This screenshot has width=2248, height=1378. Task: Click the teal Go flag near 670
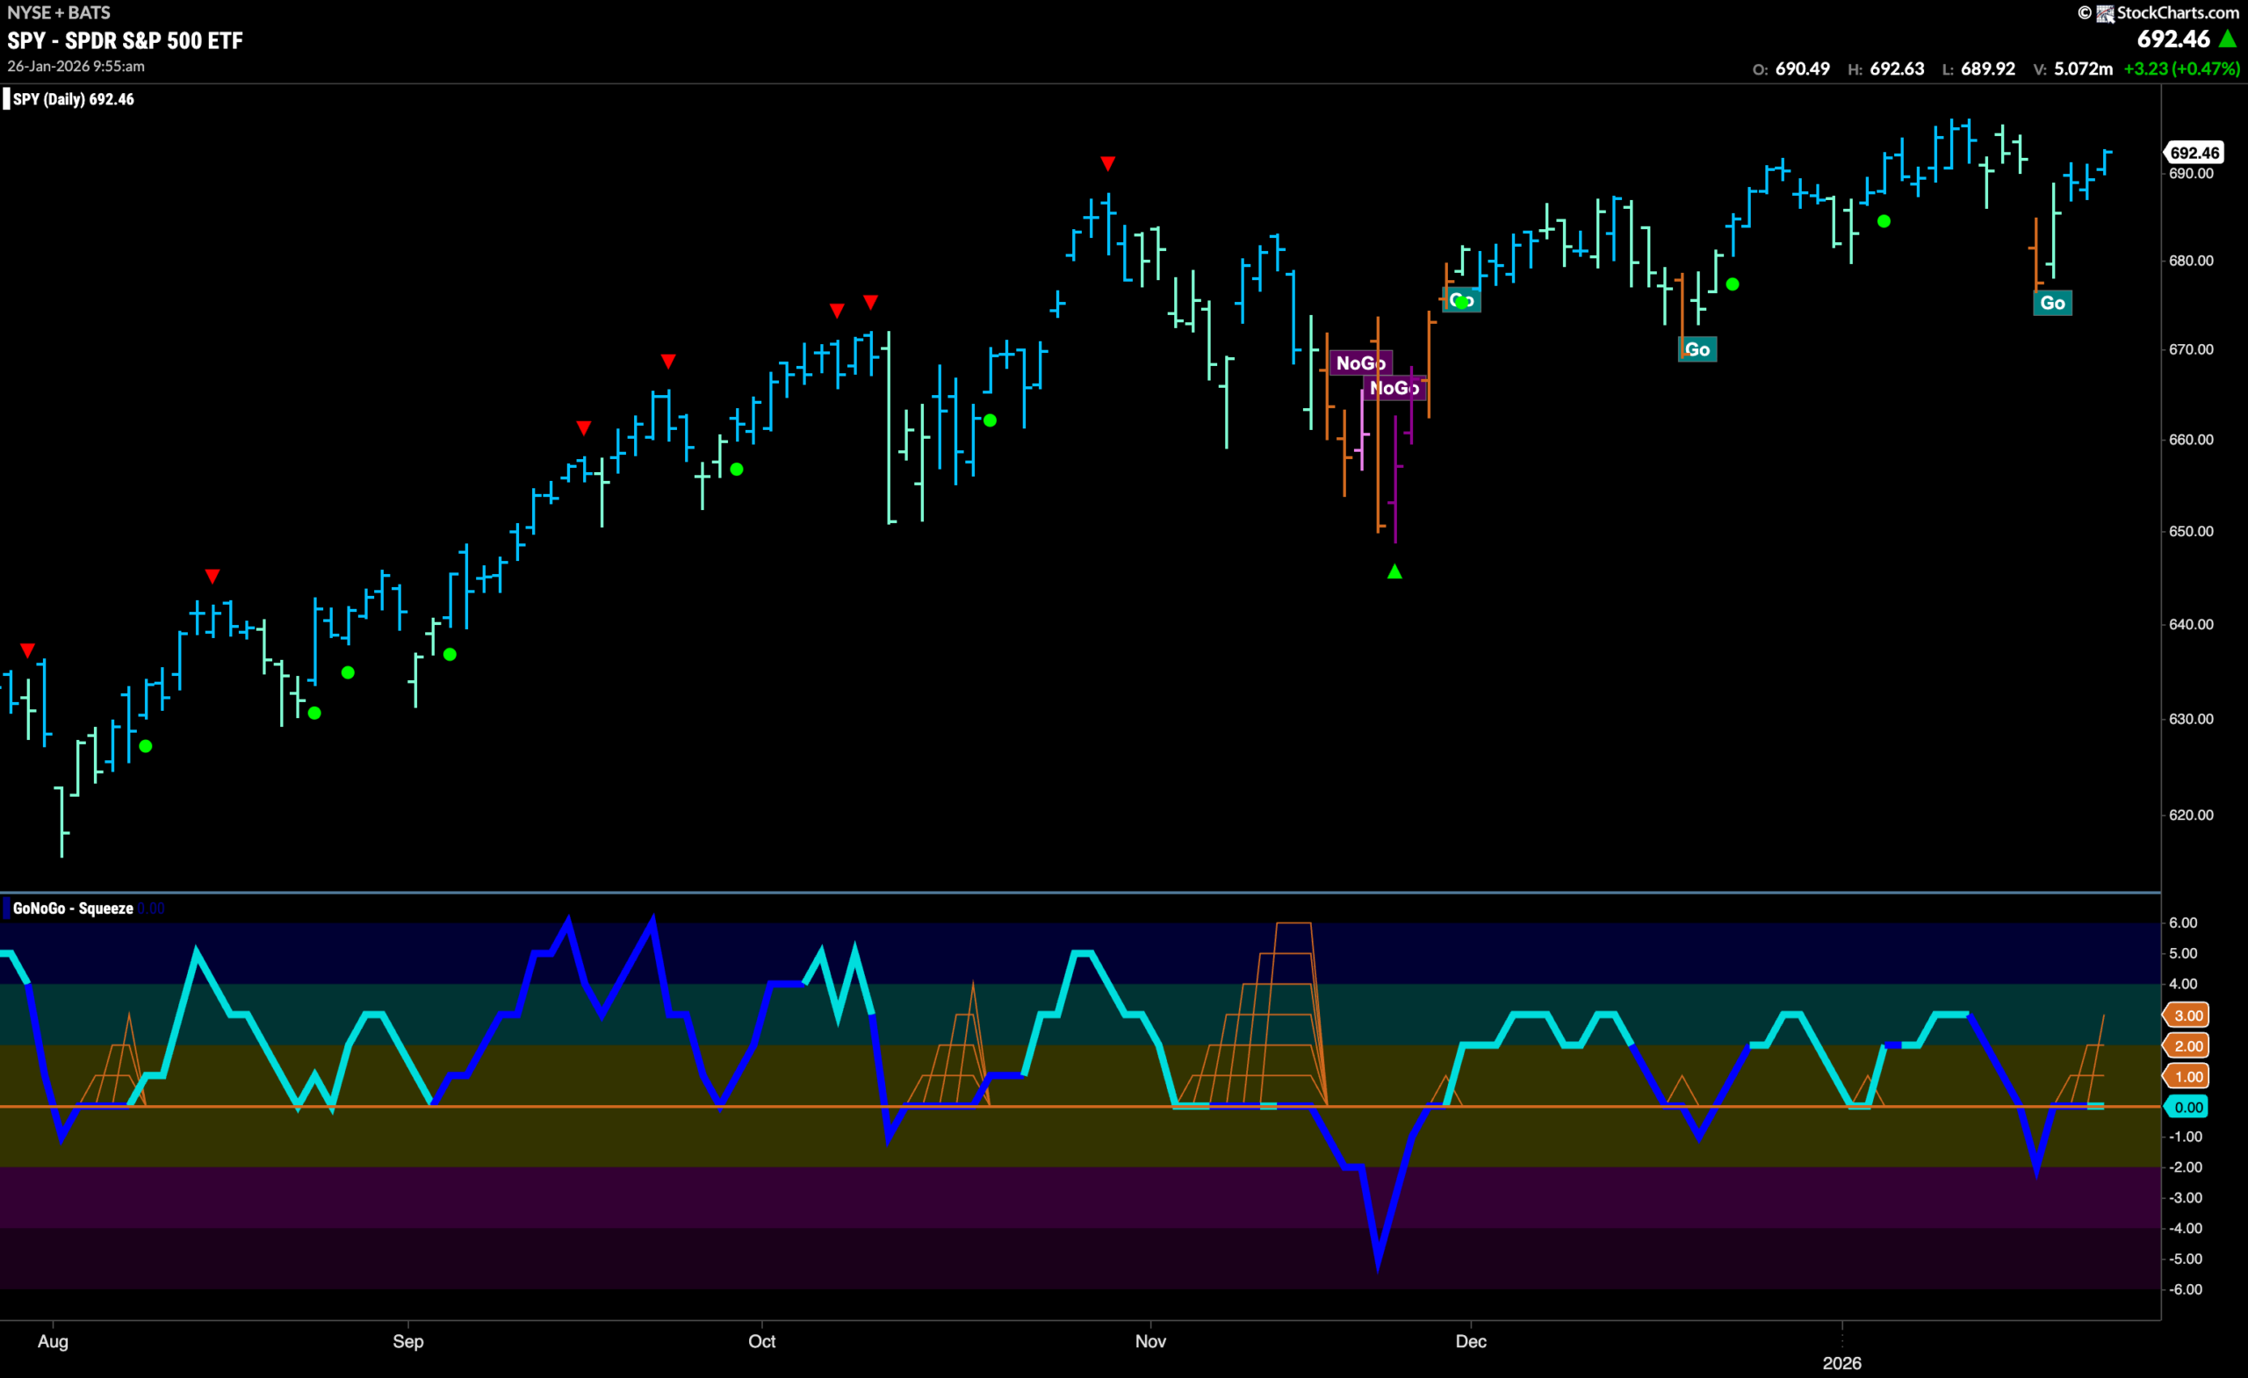1697,349
